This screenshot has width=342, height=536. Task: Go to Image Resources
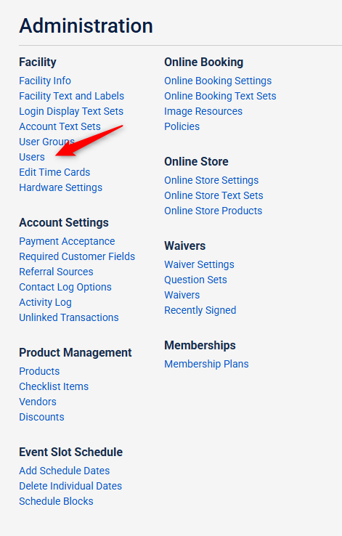tap(203, 111)
